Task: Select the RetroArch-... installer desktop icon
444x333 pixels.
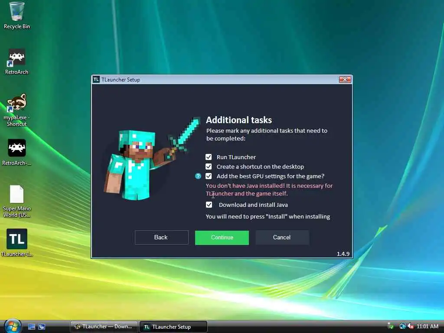Action: (x=17, y=152)
